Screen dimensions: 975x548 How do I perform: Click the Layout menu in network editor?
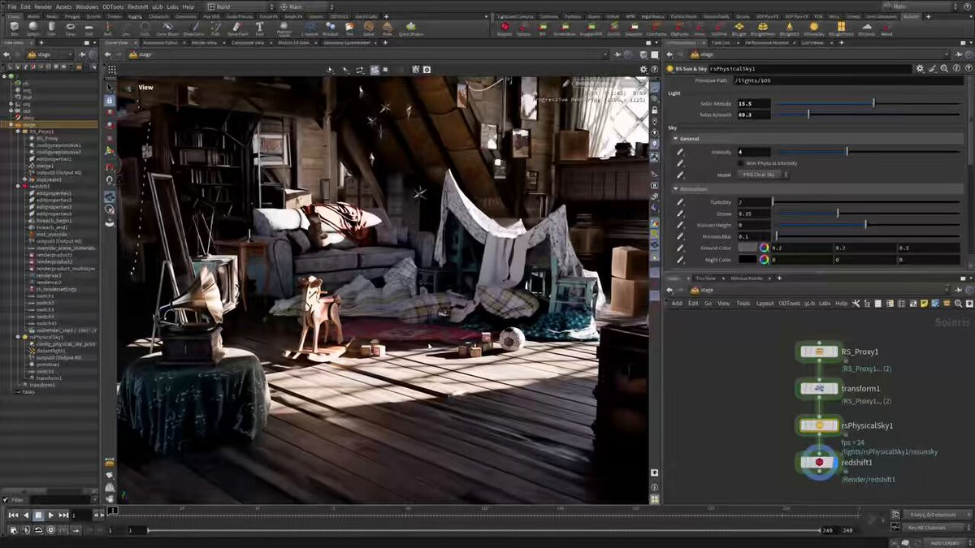pos(765,303)
